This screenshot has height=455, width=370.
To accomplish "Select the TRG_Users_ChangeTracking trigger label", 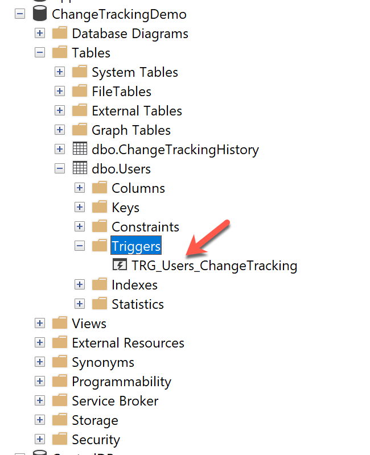I will coord(214,266).
